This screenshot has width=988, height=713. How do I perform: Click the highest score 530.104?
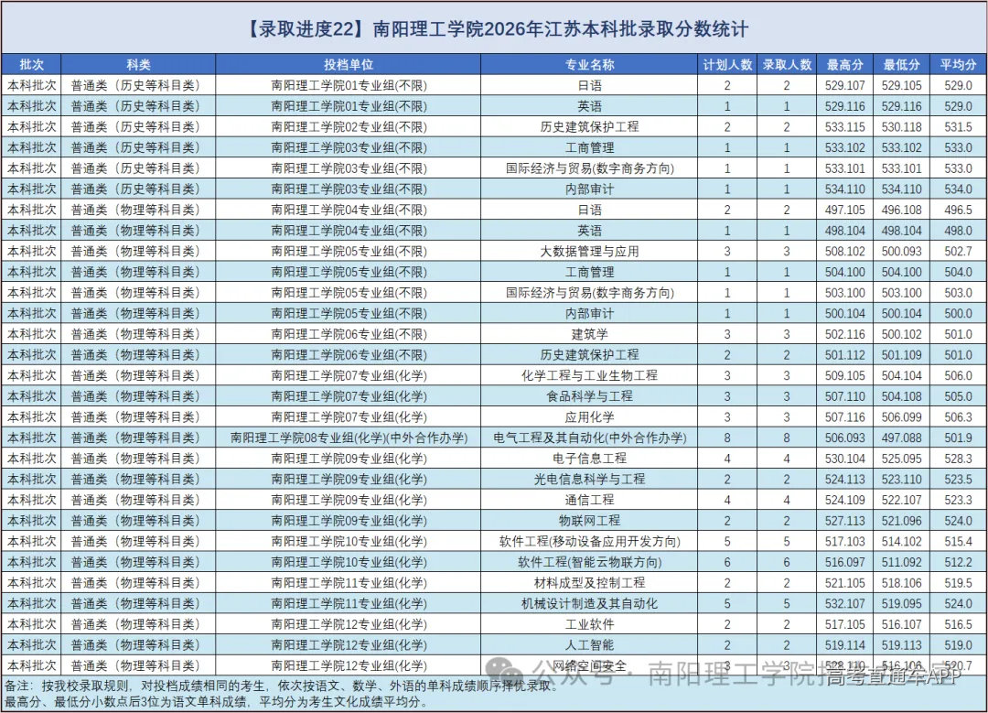[845, 459]
